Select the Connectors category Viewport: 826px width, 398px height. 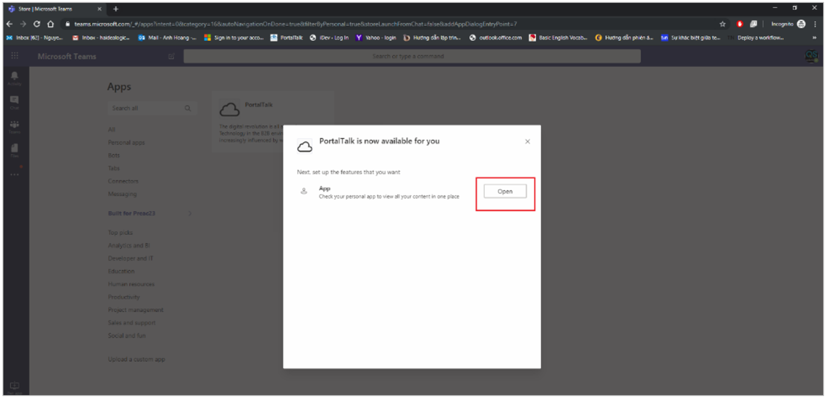pyautogui.click(x=123, y=181)
